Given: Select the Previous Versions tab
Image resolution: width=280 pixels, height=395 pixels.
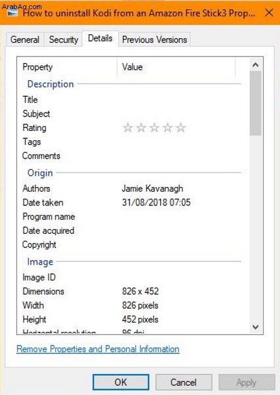Looking at the screenshot, I should (154, 39).
